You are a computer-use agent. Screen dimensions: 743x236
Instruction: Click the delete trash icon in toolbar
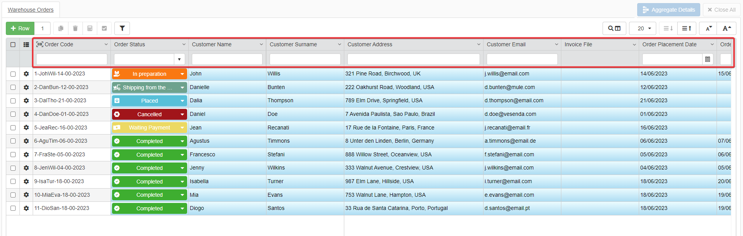click(75, 28)
